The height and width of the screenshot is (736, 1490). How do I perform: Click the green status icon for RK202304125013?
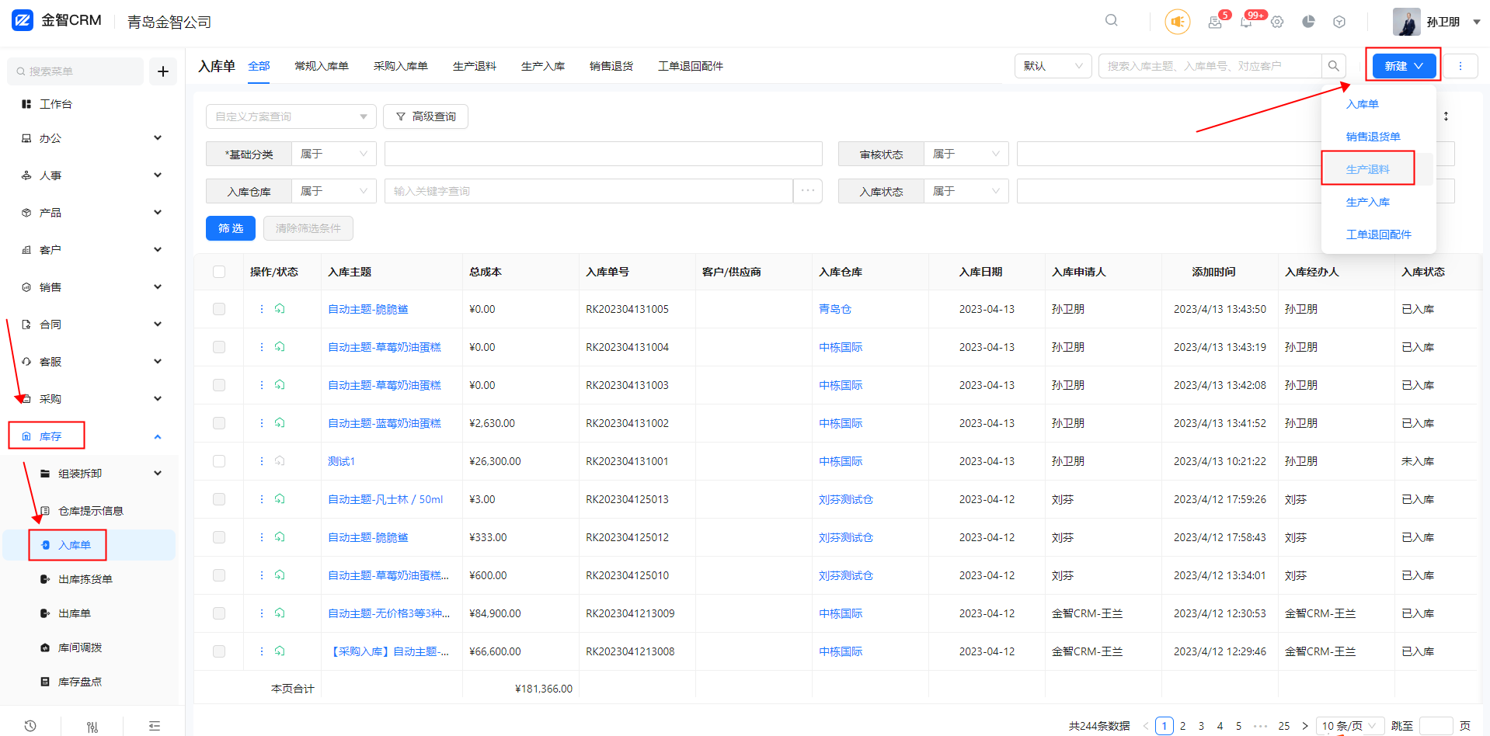click(x=280, y=499)
